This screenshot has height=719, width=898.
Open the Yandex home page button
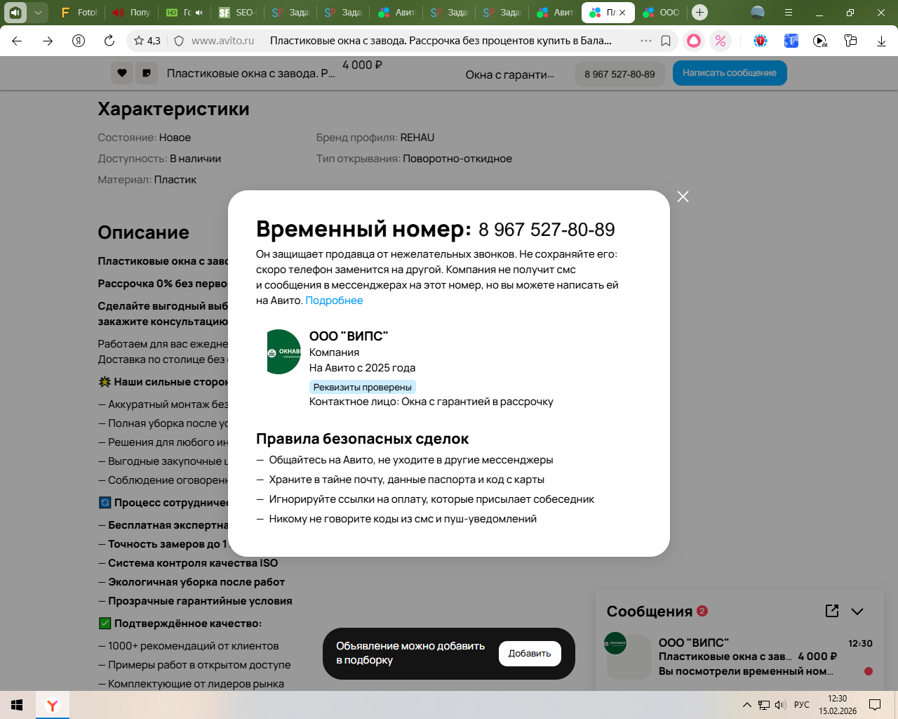tap(79, 41)
